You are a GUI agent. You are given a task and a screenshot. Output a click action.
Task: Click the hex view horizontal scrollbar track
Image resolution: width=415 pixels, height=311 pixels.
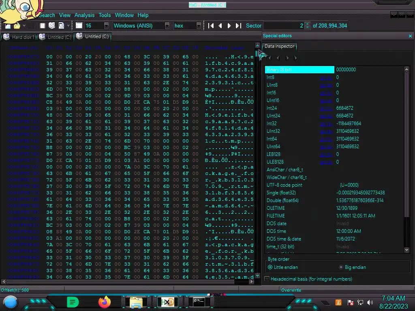click(128, 282)
